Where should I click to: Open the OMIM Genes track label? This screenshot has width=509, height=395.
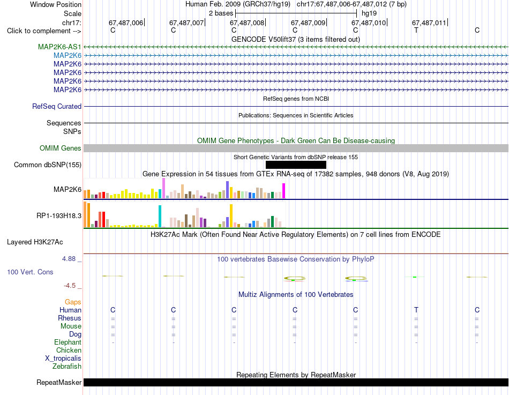[x=61, y=148]
